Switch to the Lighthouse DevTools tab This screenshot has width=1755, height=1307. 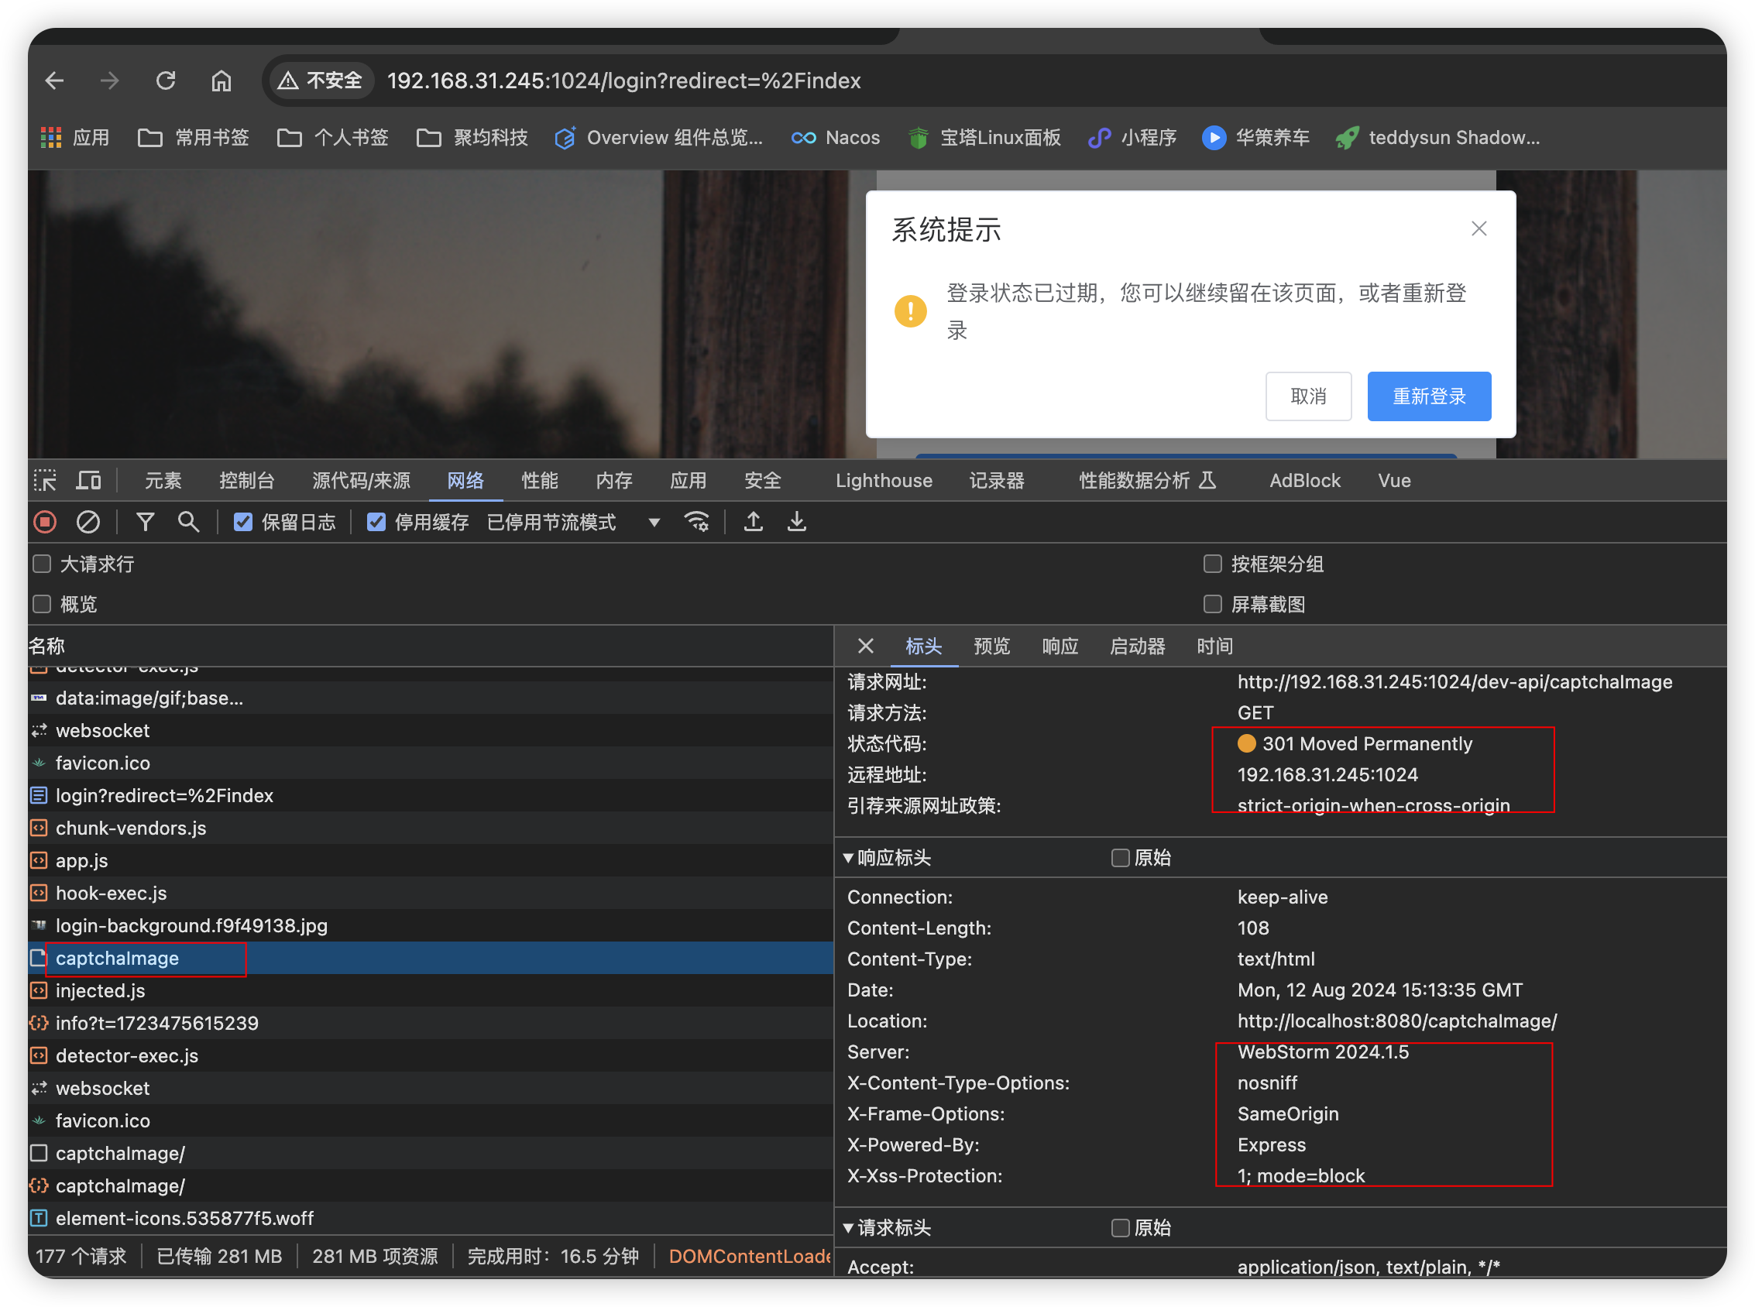point(884,480)
